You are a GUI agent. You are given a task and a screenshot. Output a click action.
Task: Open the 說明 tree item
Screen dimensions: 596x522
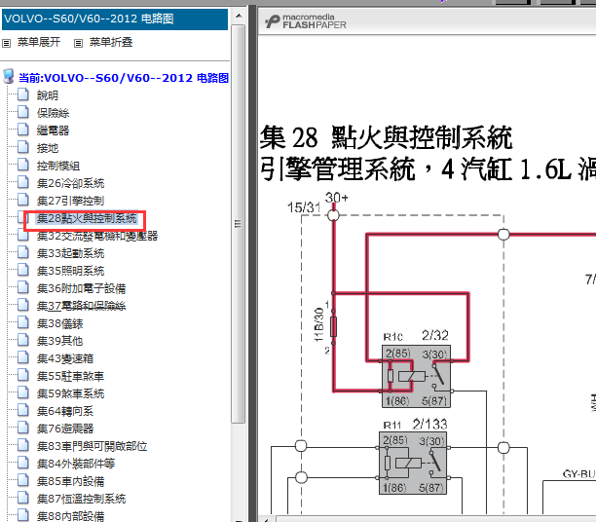47,95
